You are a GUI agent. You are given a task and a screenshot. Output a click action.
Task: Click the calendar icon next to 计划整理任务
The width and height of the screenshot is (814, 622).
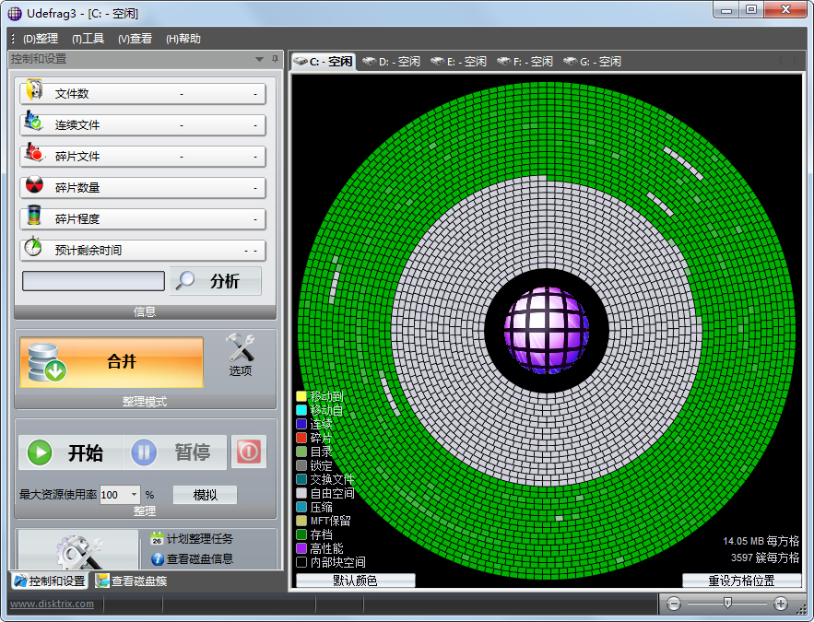click(x=157, y=538)
